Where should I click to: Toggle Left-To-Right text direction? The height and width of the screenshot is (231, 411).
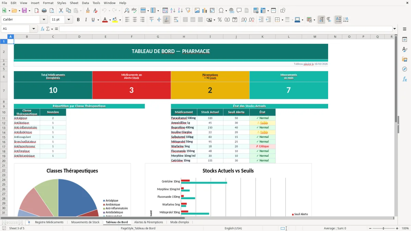click(321, 20)
